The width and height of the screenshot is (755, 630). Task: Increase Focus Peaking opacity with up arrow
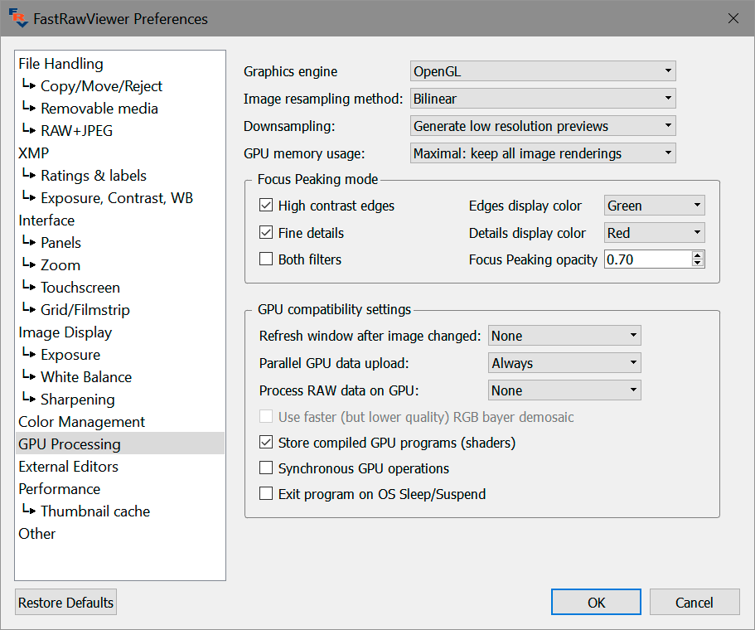(x=697, y=255)
